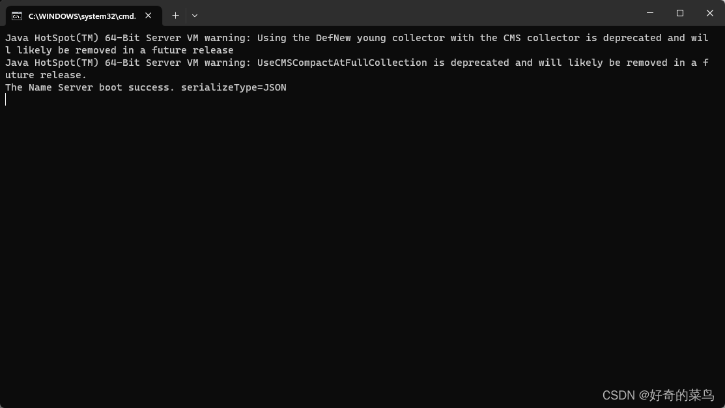The image size is (725, 408).
Task: Click the serializeType=JSON text
Action: point(233,87)
